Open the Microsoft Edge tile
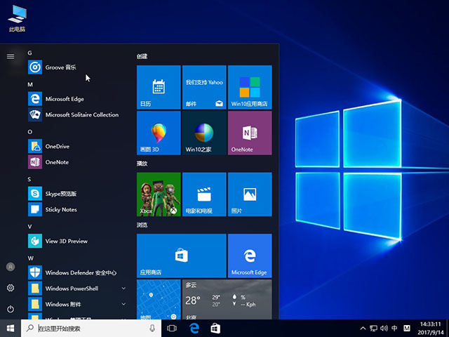This screenshot has height=337, width=449. click(x=250, y=256)
